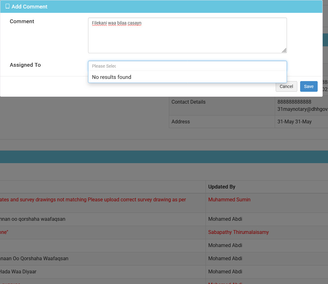This screenshot has width=328, height=284.
Task: Focus the Assigned To search field
Action: click(187, 66)
